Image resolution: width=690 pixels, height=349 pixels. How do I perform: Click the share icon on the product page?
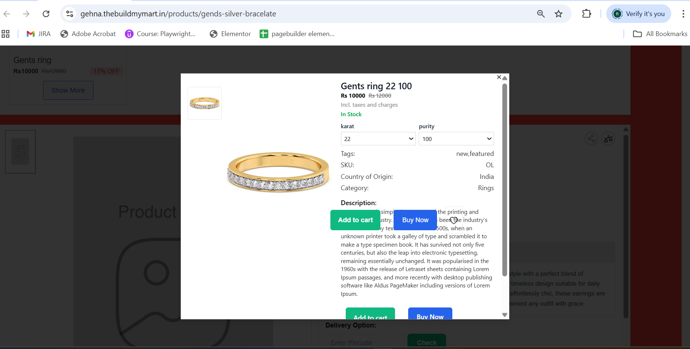[x=591, y=138]
